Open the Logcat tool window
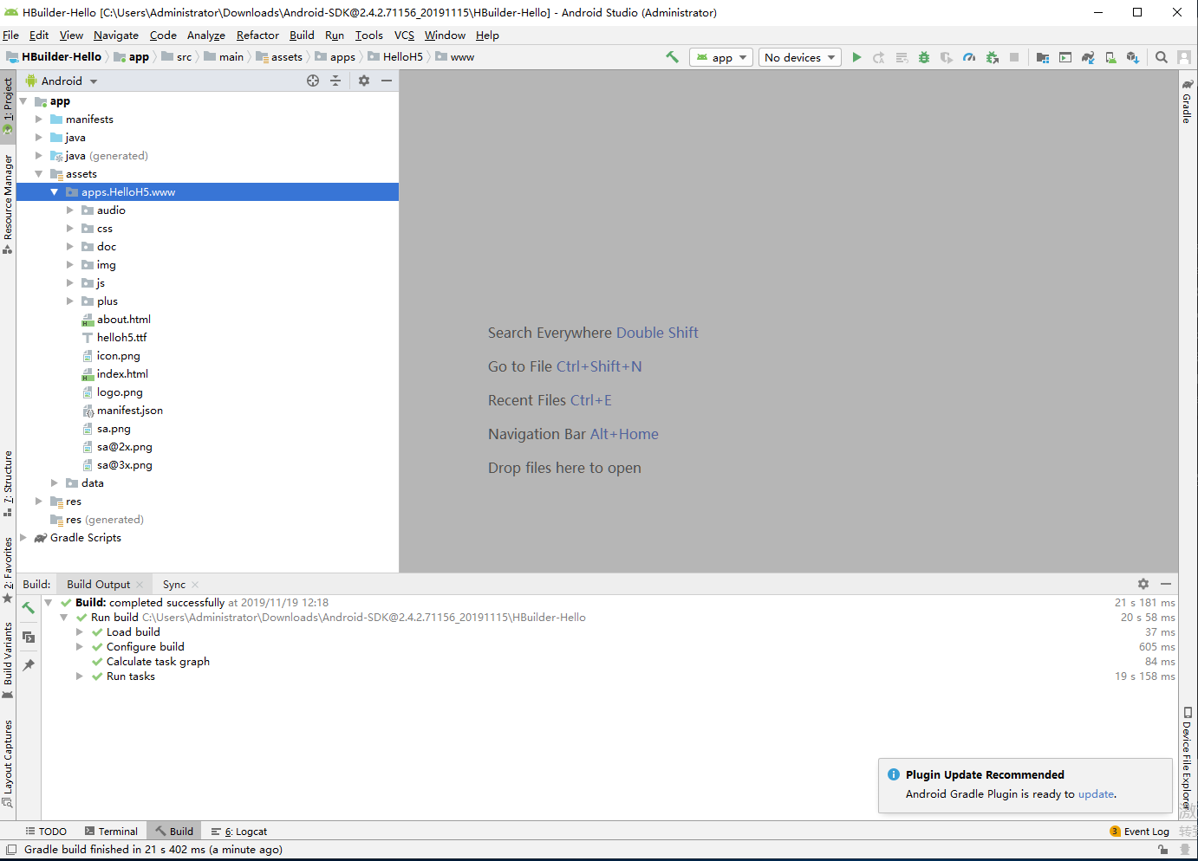 pyautogui.click(x=239, y=832)
